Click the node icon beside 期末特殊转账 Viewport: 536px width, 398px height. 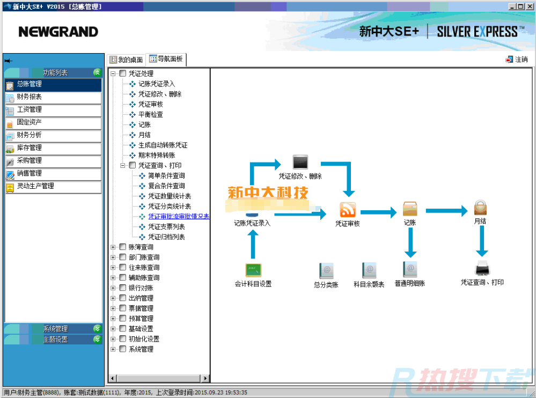click(133, 156)
